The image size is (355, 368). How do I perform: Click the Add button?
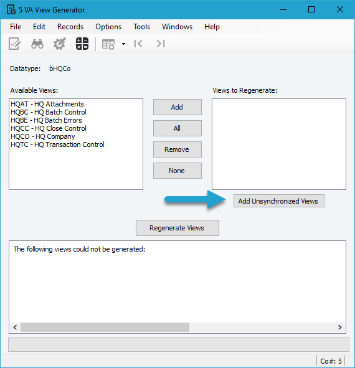pyautogui.click(x=177, y=107)
